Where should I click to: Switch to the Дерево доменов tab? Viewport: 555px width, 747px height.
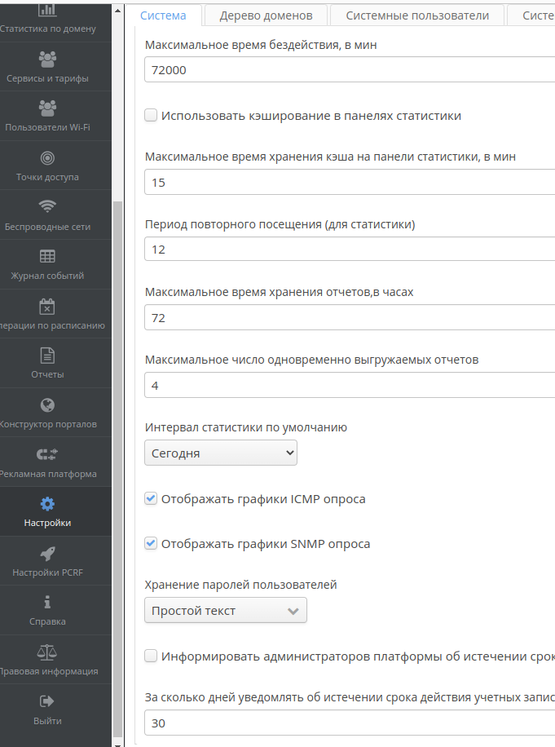(x=266, y=15)
